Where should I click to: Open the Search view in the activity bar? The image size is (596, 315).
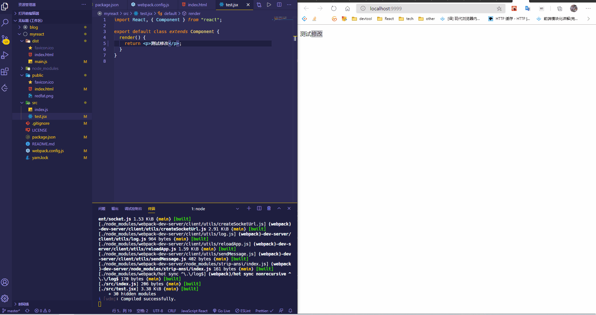(x=5, y=22)
